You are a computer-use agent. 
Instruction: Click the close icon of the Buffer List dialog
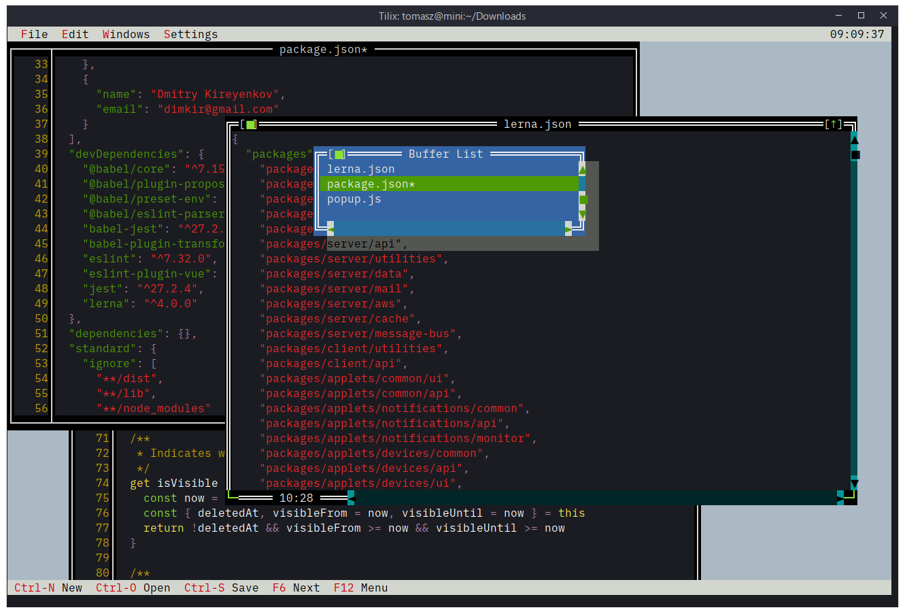coord(337,154)
